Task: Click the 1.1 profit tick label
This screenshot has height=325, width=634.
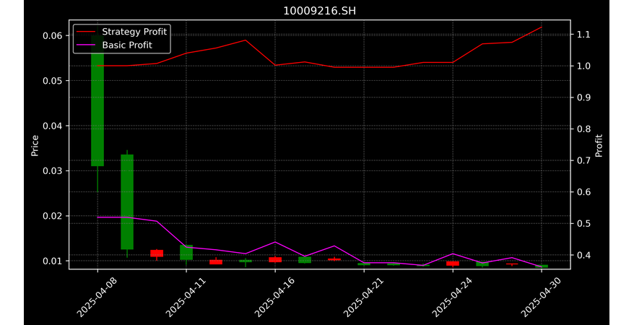Action: pyautogui.click(x=583, y=35)
